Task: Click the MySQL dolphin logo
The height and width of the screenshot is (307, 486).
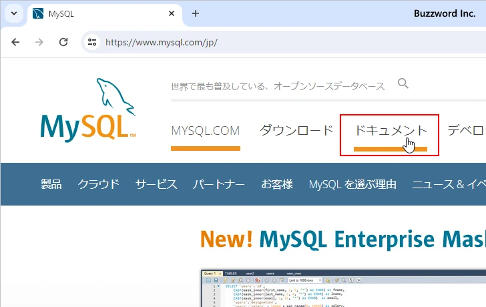Action: (x=88, y=111)
